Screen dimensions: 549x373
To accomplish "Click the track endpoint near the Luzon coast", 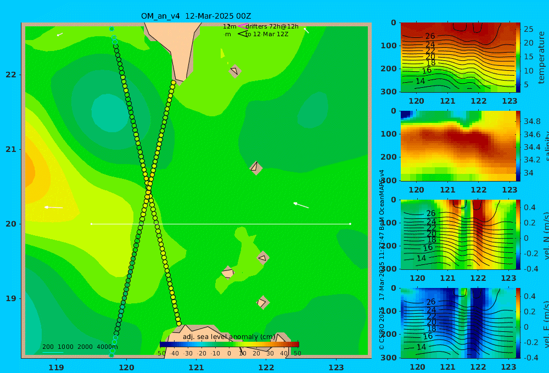I will click(179, 324).
